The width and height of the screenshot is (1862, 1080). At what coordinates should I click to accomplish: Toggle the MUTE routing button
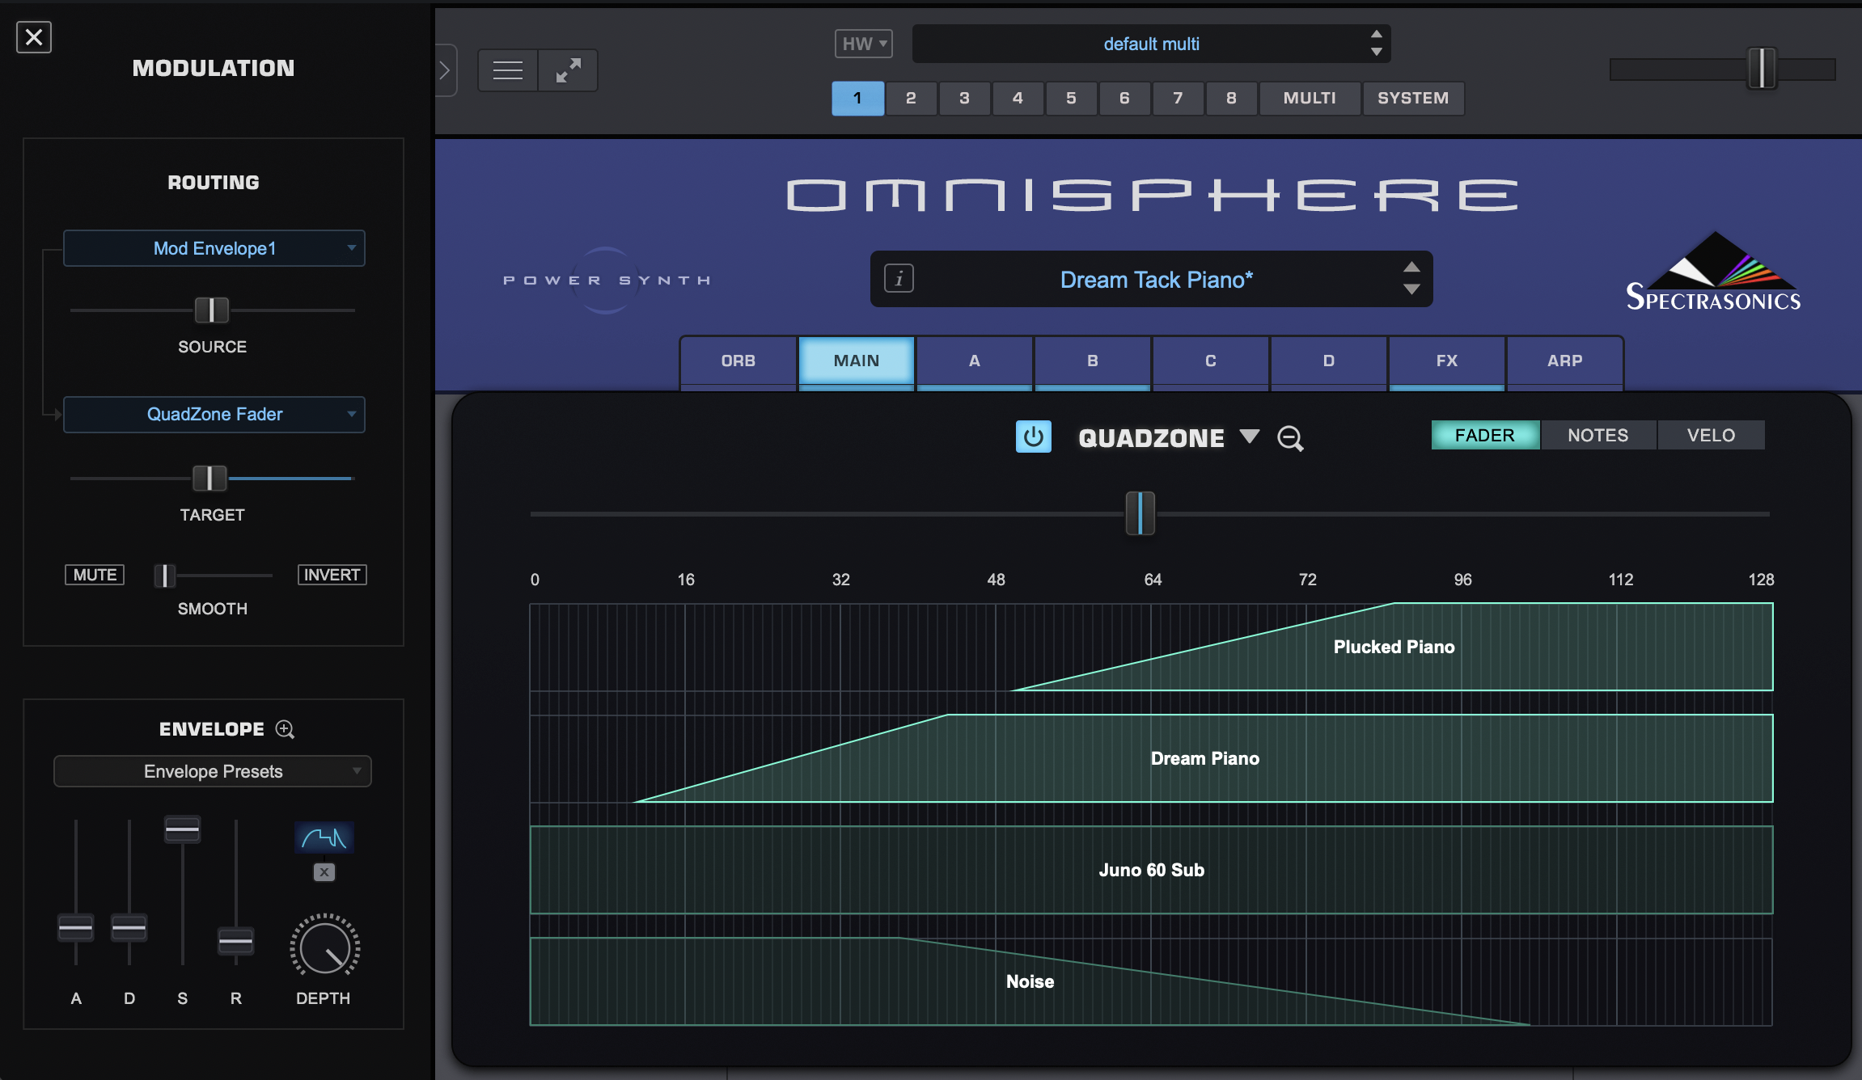(95, 575)
